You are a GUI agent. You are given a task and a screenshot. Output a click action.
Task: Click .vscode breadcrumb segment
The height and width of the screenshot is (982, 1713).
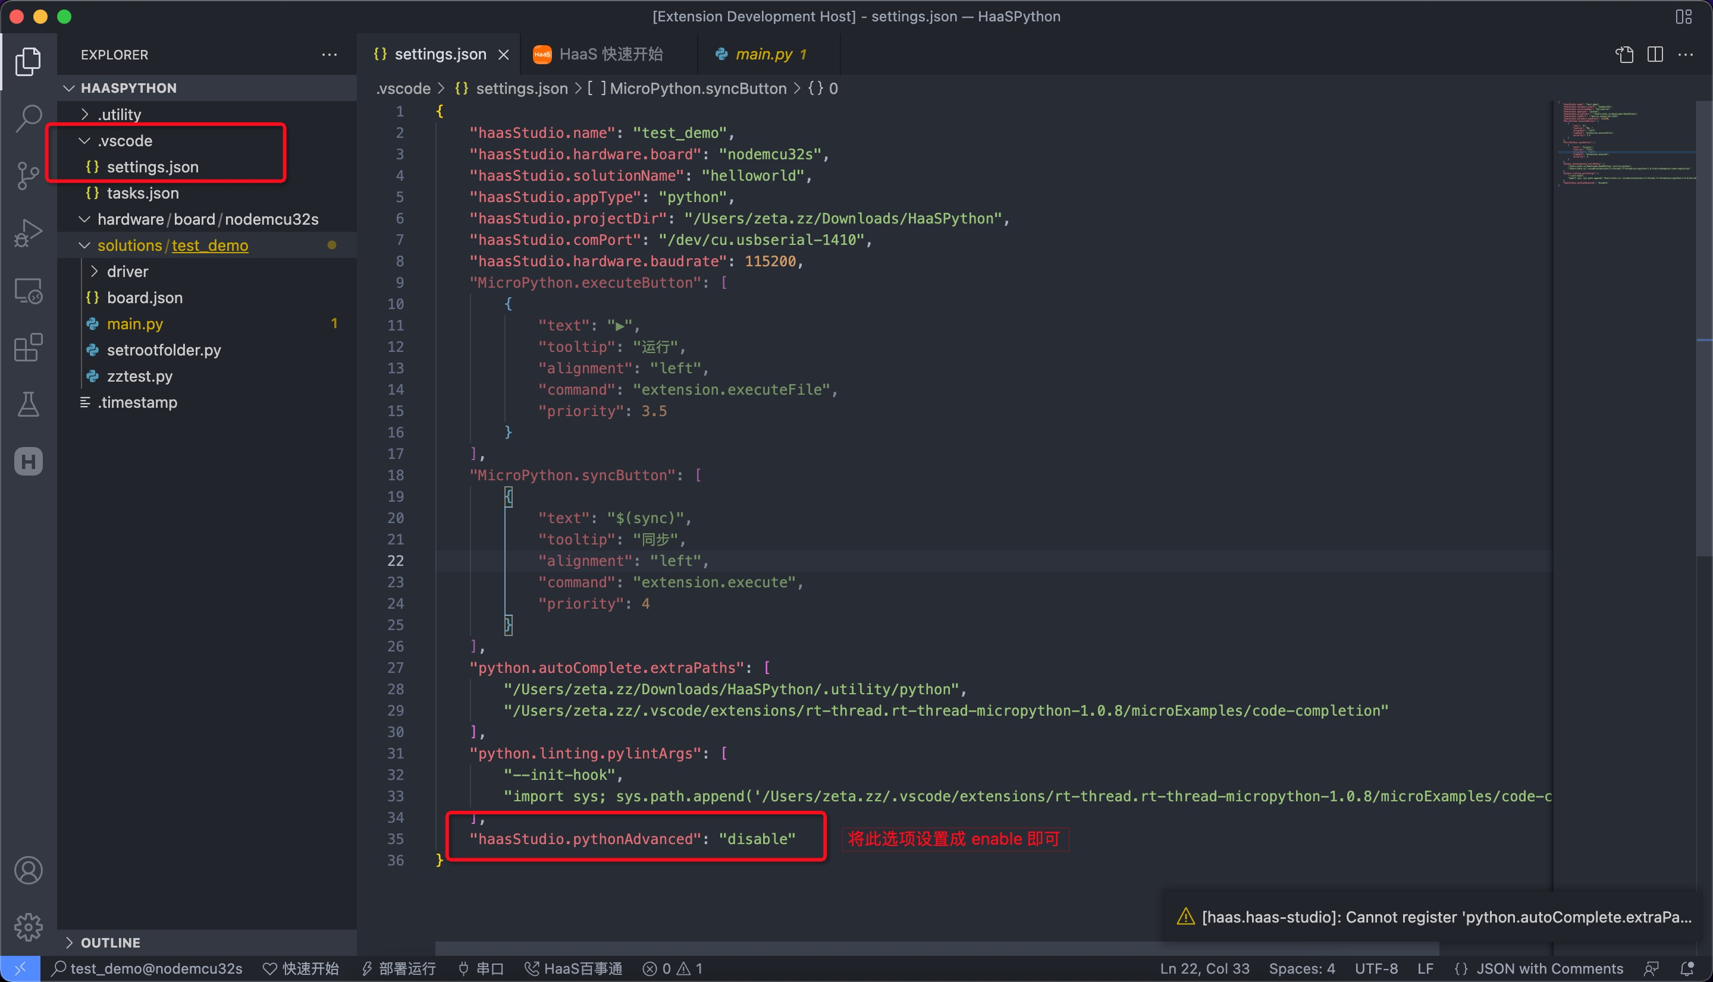(403, 89)
